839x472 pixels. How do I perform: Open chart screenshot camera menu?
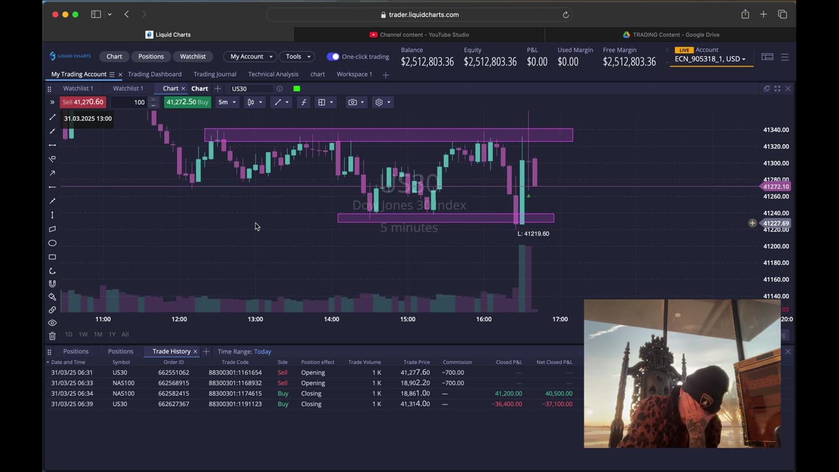pos(356,102)
